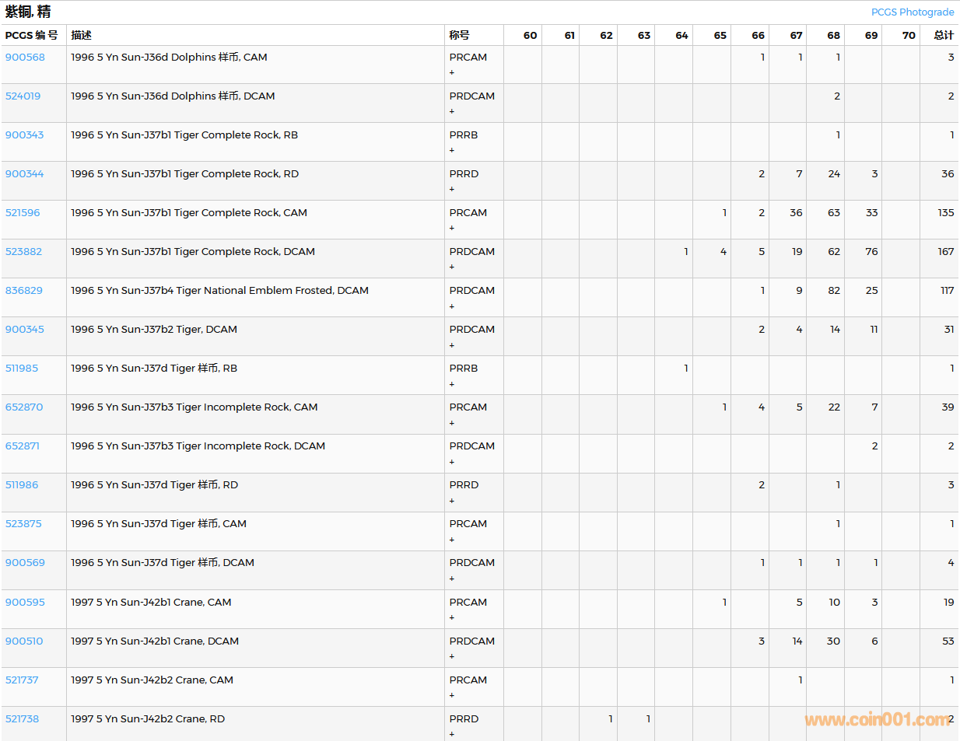
Task: Expand plus sign for 511985 Tiger RB
Action: [452, 385]
